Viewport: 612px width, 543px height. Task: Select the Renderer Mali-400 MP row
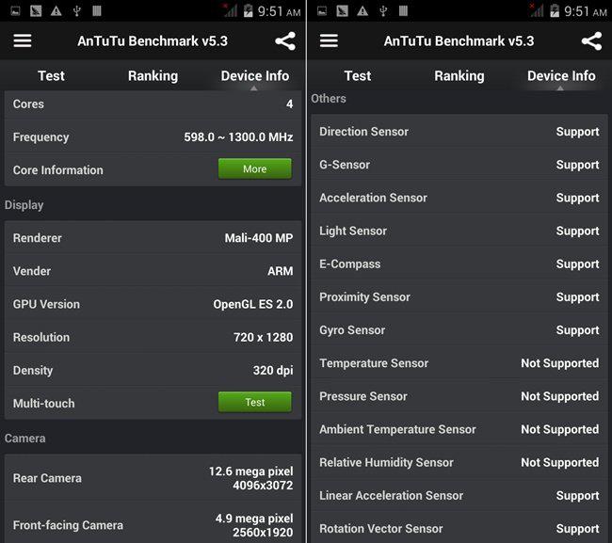pos(153,238)
